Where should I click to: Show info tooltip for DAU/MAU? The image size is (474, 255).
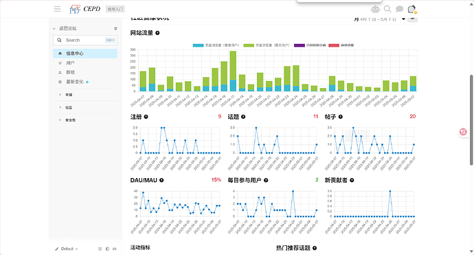[161, 180]
